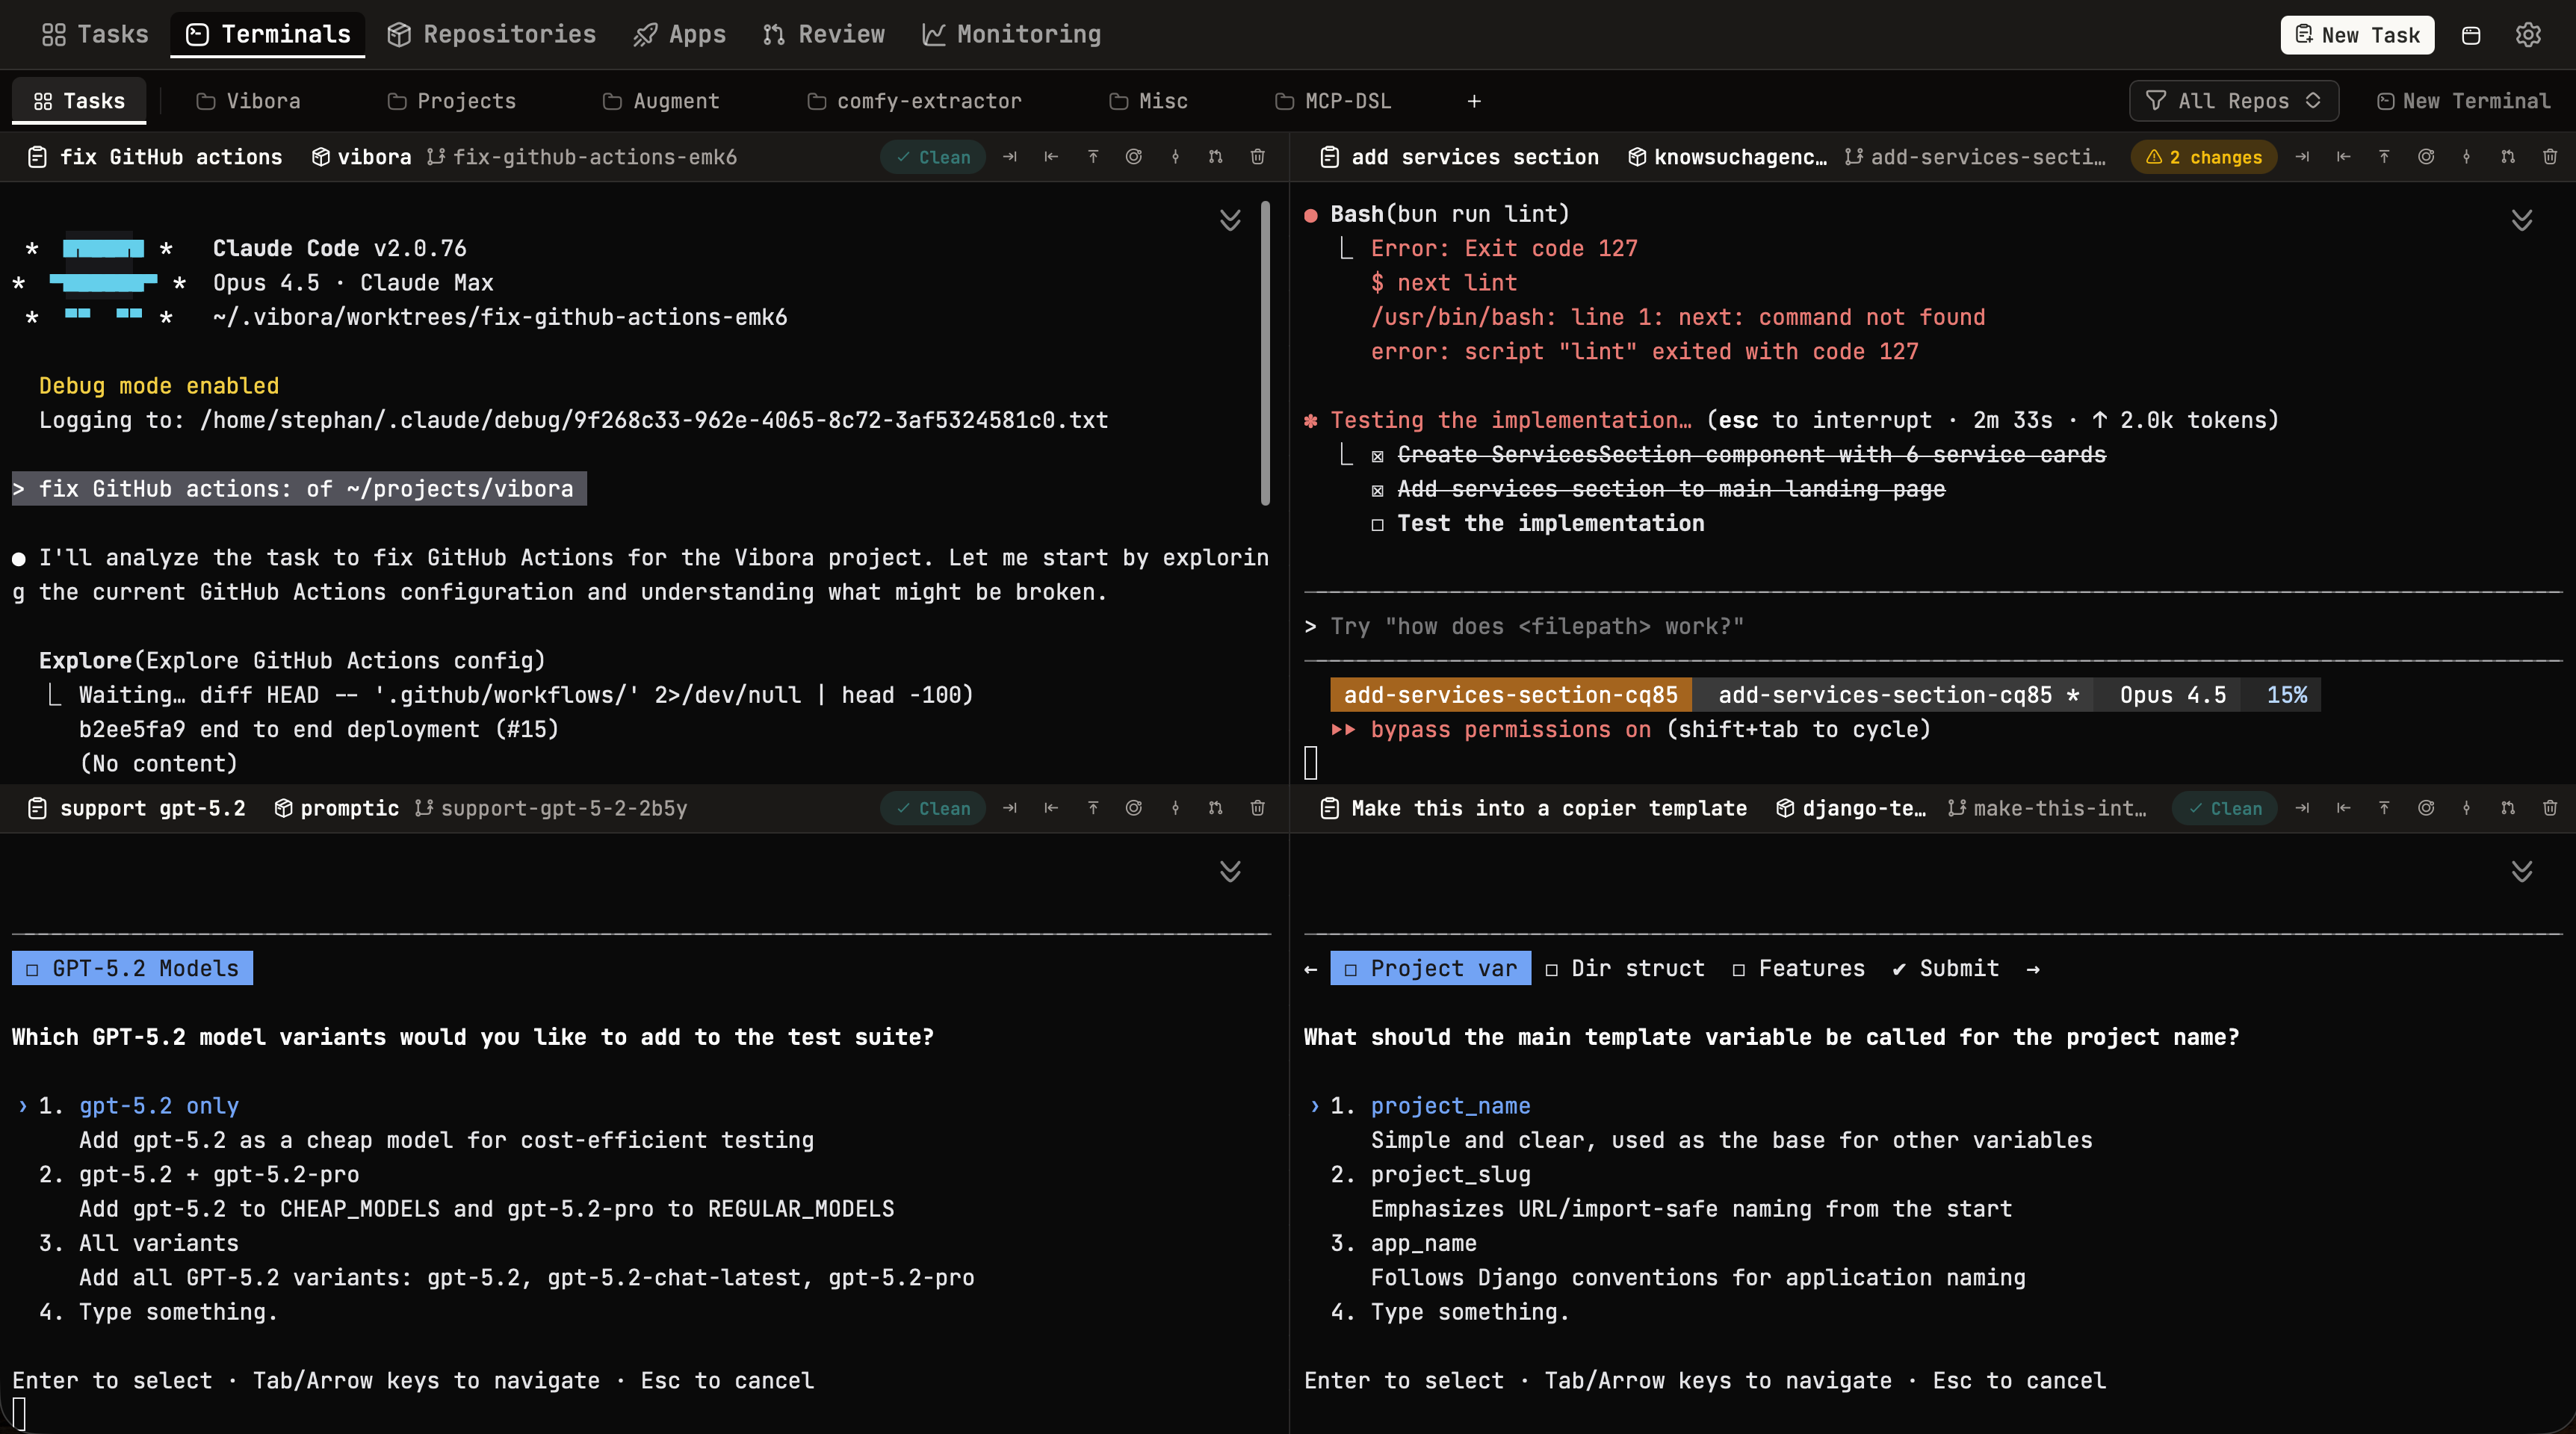
Task: Open the All Repos filter dropdown
Action: (x=2234, y=101)
